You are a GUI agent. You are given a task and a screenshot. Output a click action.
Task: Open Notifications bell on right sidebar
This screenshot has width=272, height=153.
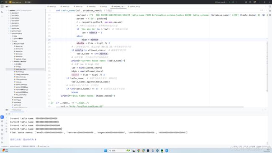tap(270, 7)
